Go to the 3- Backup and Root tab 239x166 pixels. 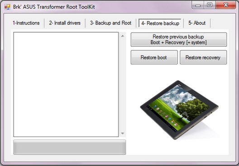pos(110,23)
